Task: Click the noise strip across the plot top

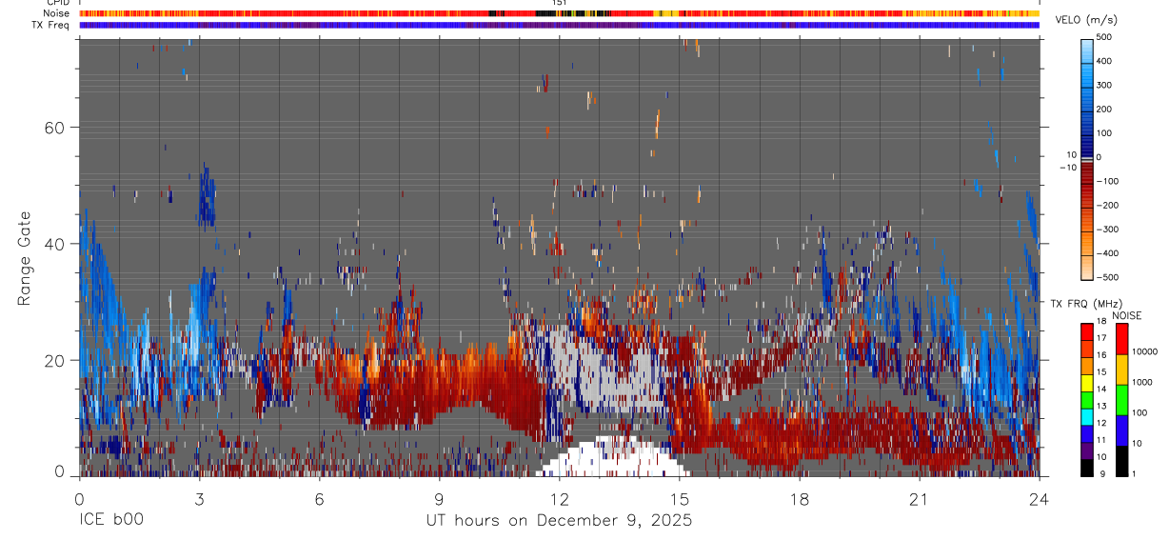Action: point(559,13)
